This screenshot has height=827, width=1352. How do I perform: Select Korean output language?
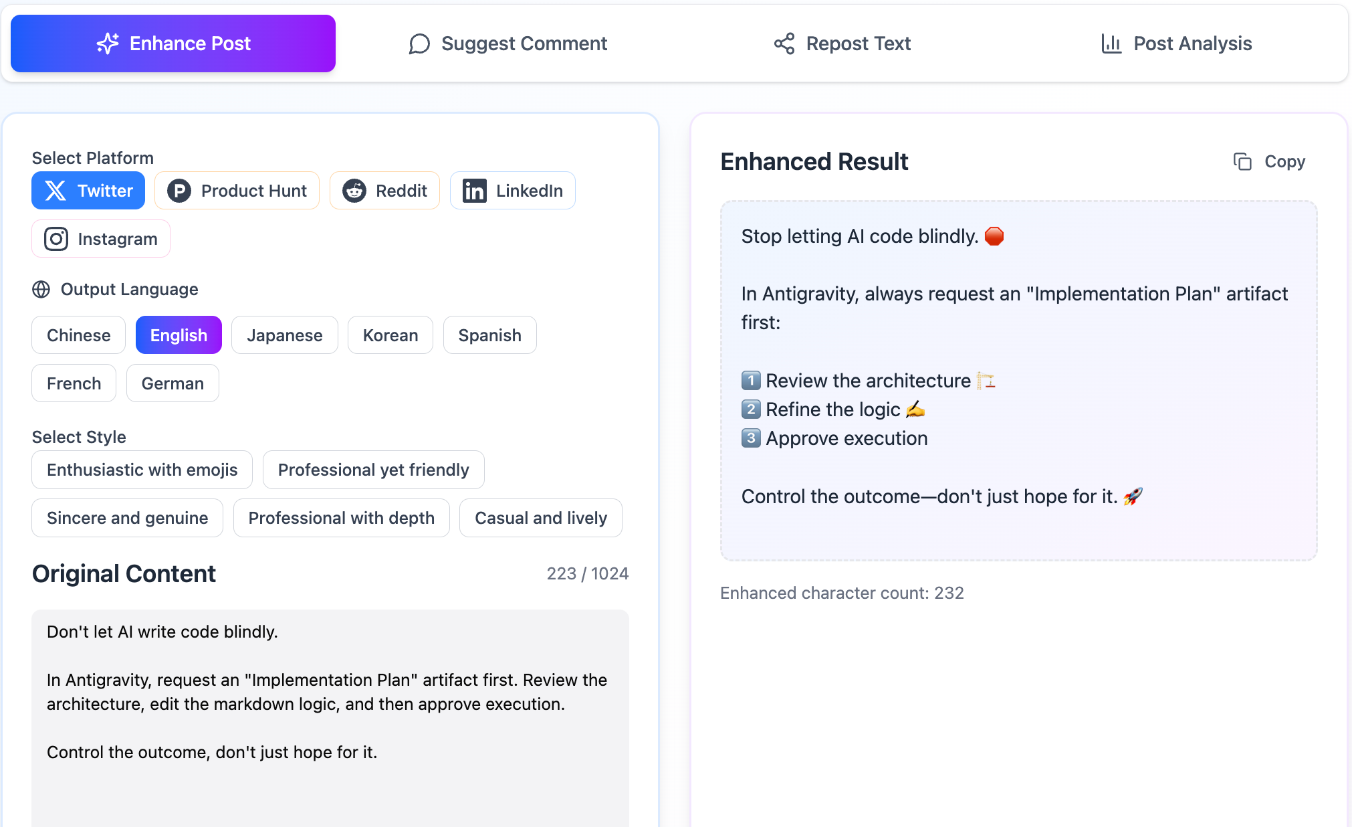pyautogui.click(x=390, y=335)
